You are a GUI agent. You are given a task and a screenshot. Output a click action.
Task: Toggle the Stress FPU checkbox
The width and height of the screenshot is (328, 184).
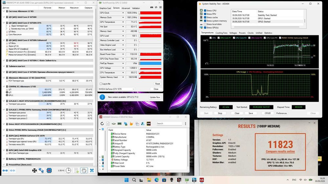click(205, 14)
